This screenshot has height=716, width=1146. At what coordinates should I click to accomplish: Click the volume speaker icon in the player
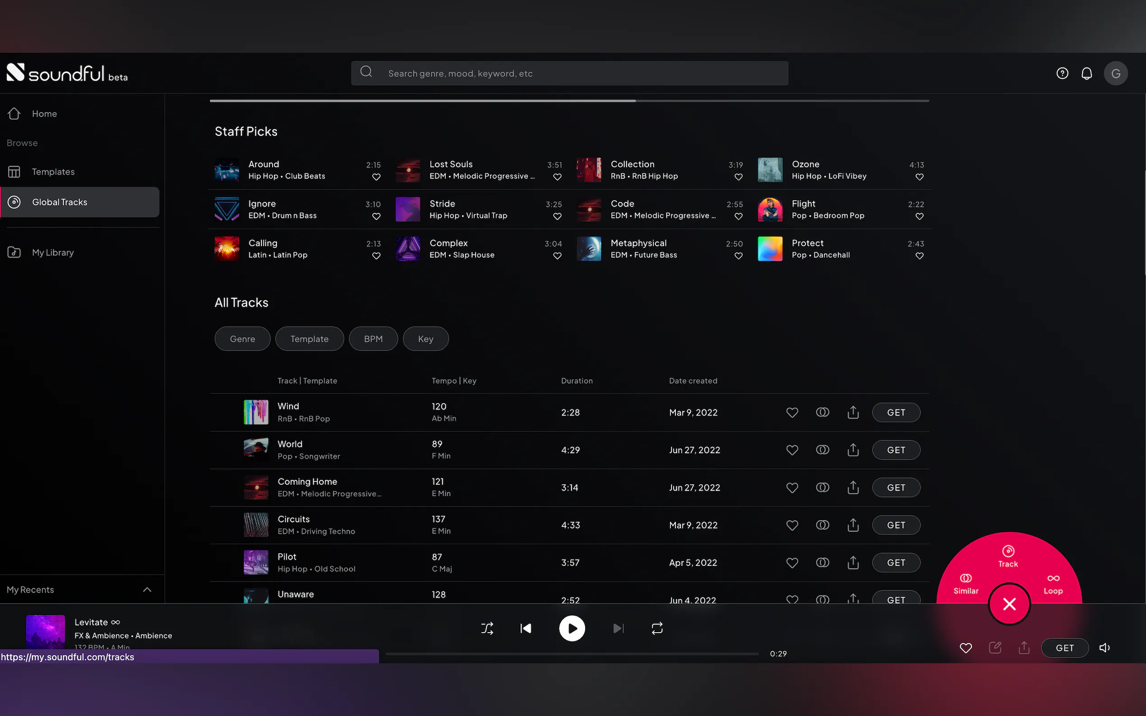(x=1104, y=647)
